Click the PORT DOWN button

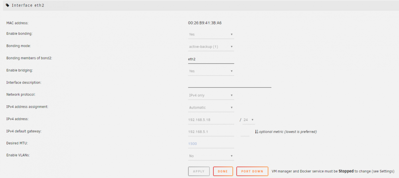[252, 171]
